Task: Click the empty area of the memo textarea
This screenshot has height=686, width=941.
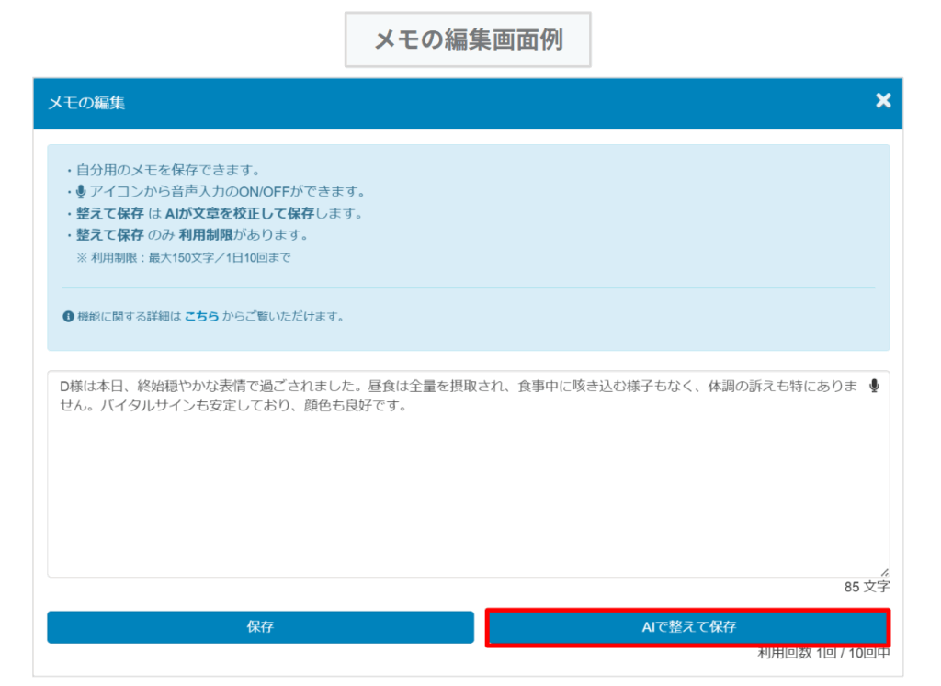Action: point(468,496)
